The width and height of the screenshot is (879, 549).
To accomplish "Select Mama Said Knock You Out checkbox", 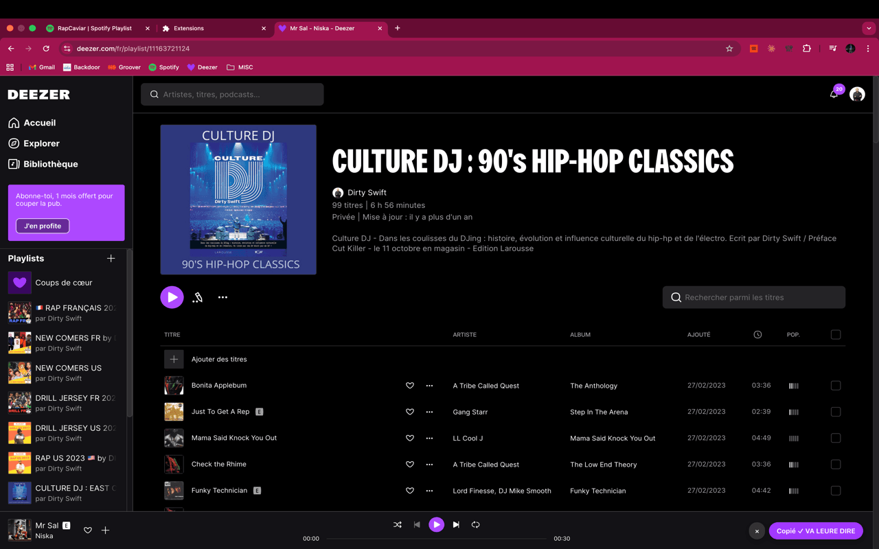I will 836,438.
